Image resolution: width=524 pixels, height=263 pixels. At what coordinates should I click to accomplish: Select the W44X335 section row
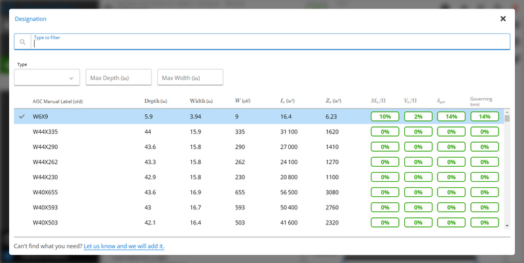[x=259, y=131]
